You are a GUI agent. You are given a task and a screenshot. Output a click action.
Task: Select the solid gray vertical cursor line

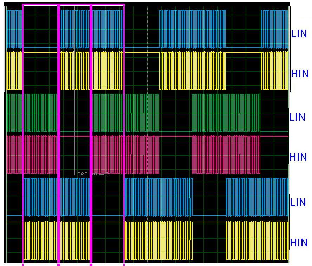(x=74, y=106)
